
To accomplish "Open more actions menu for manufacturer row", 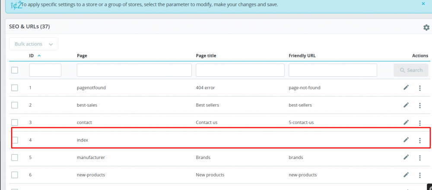I will (x=419, y=158).
